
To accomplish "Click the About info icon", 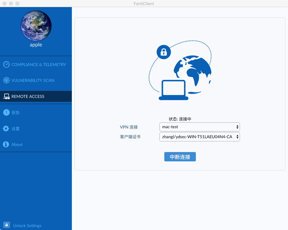I will (x=6, y=144).
